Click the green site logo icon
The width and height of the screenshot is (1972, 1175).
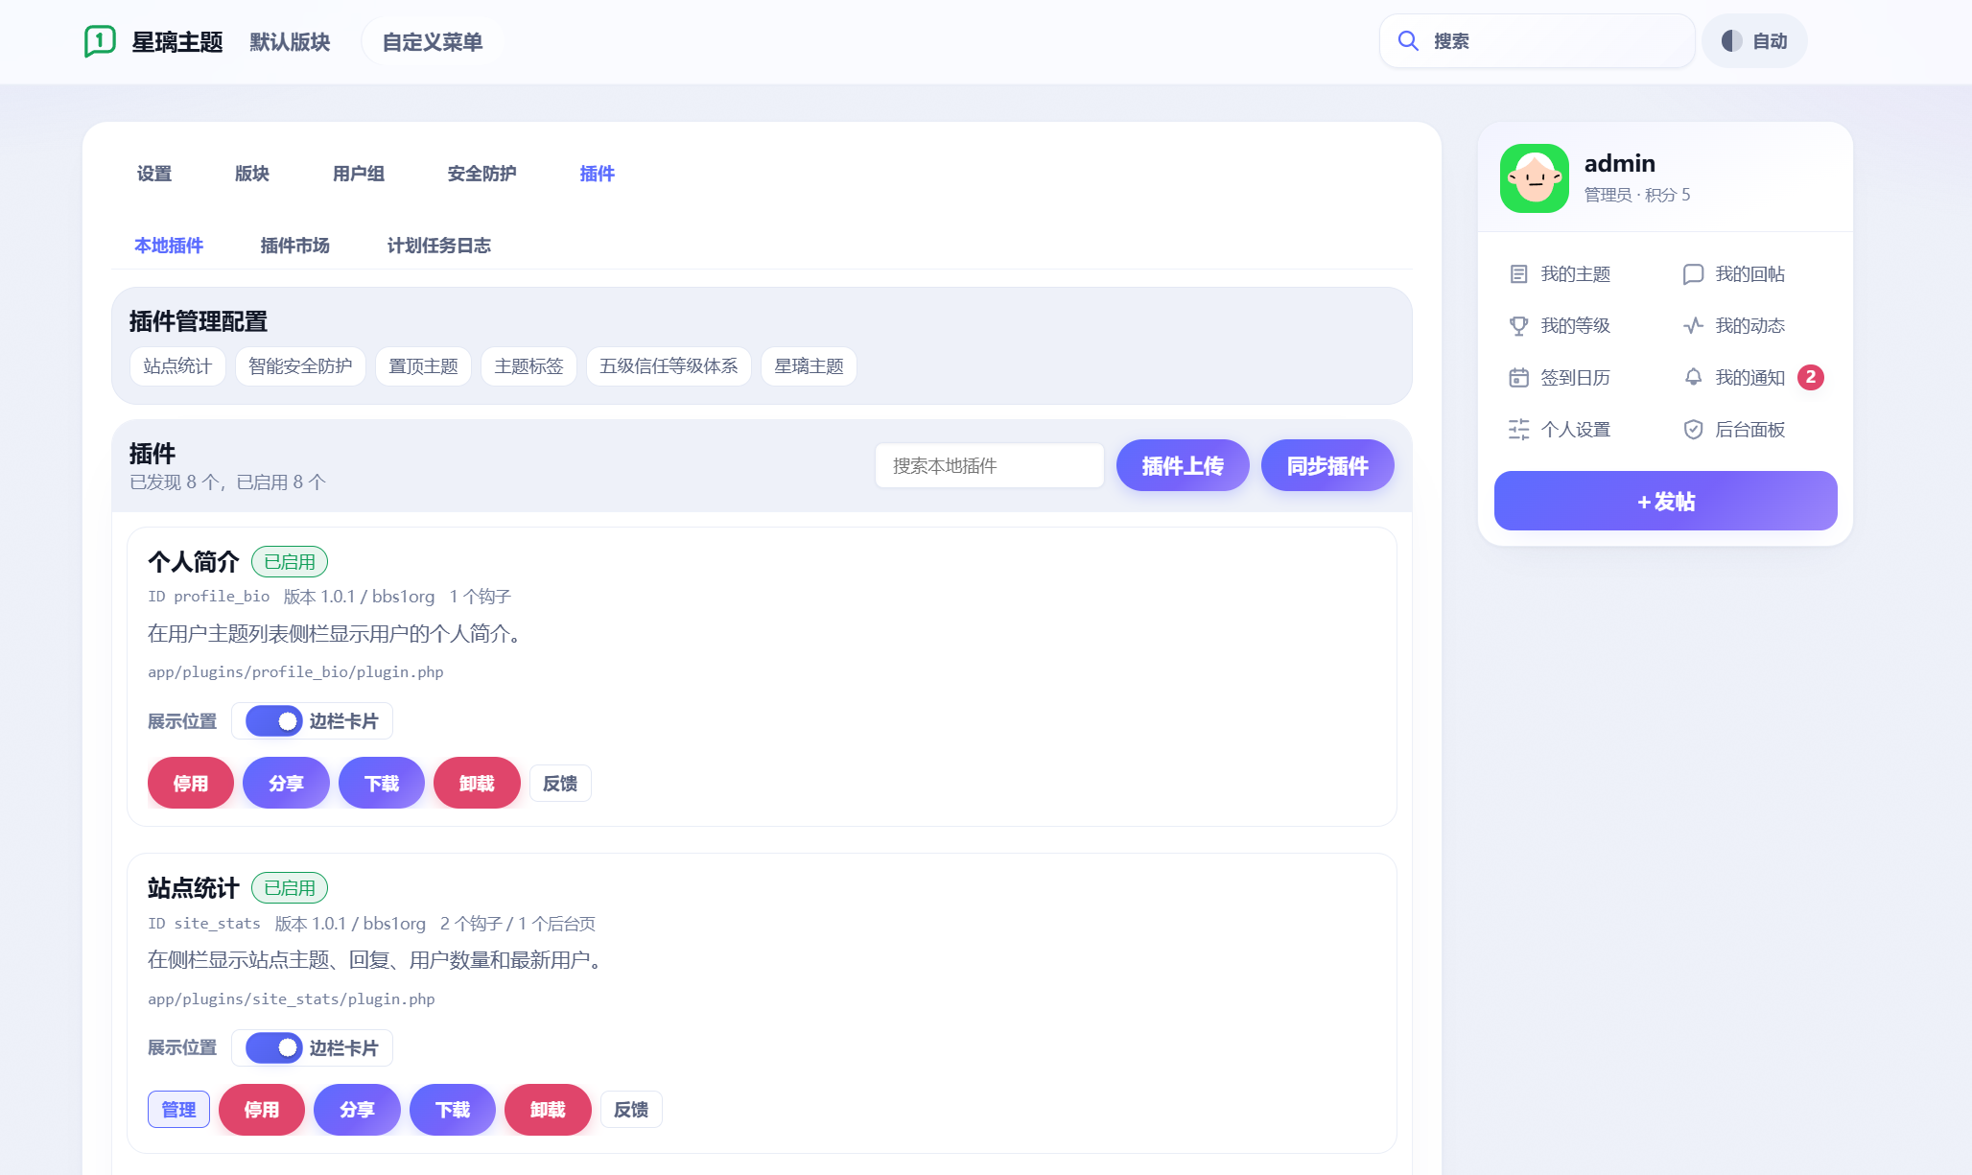(100, 41)
